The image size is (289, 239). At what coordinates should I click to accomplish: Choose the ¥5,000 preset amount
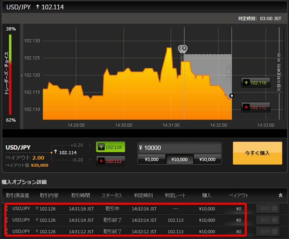pyautogui.click(x=152, y=159)
